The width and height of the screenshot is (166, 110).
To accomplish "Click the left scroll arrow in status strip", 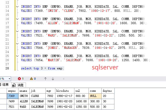I will (64, 79).
